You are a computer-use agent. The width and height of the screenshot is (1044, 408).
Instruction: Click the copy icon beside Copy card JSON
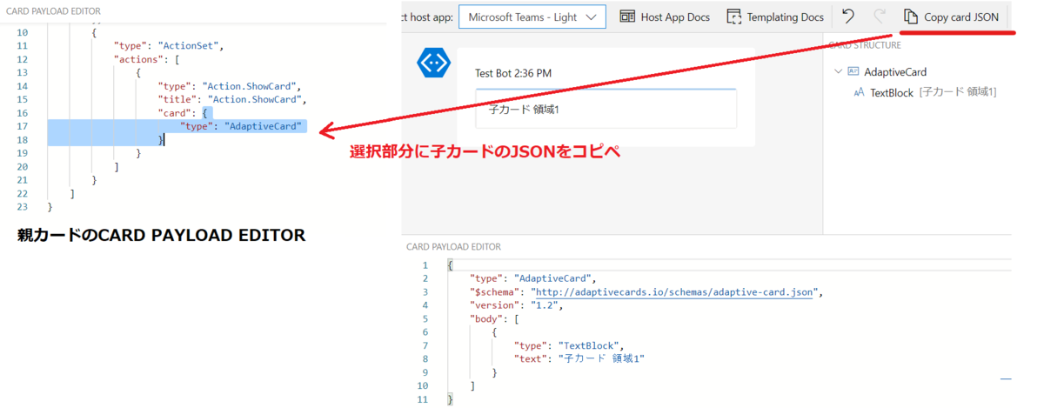click(911, 17)
